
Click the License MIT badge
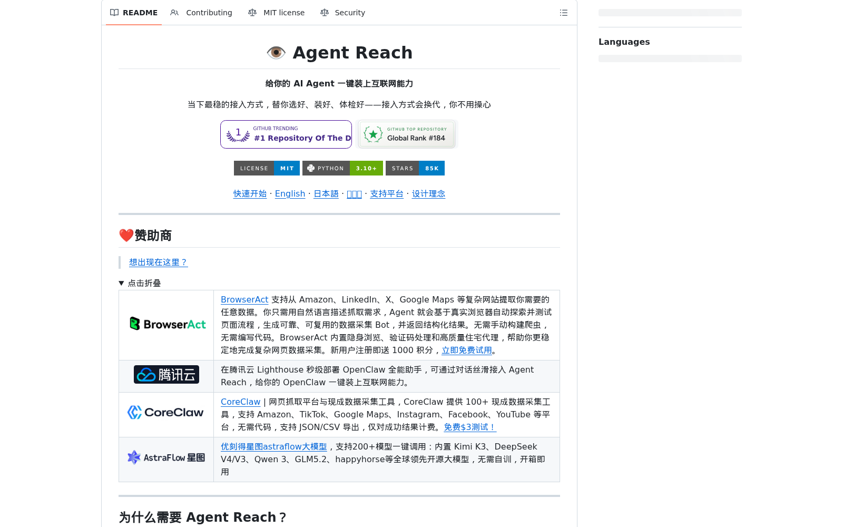(x=267, y=168)
